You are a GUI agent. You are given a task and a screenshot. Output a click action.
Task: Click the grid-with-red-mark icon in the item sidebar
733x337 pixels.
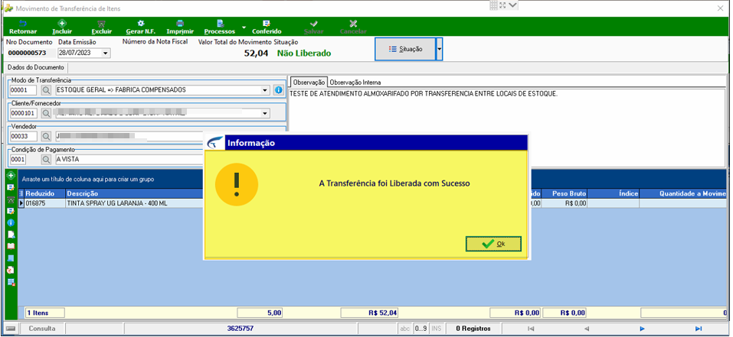point(11,282)
